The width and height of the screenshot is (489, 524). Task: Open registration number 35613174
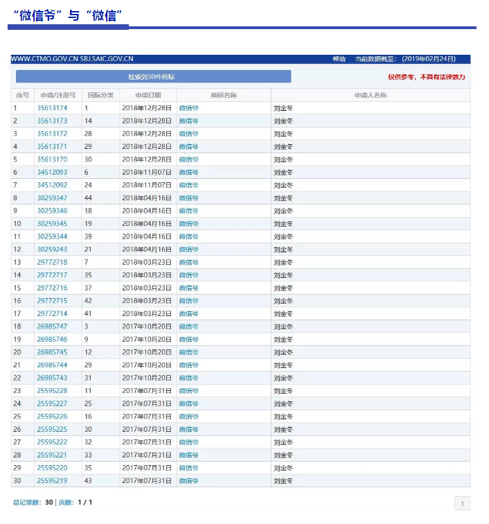[52, 108]
